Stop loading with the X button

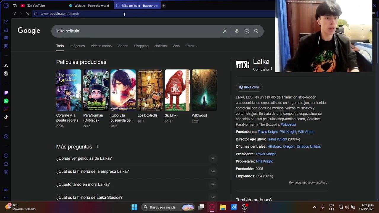point(28,14)
